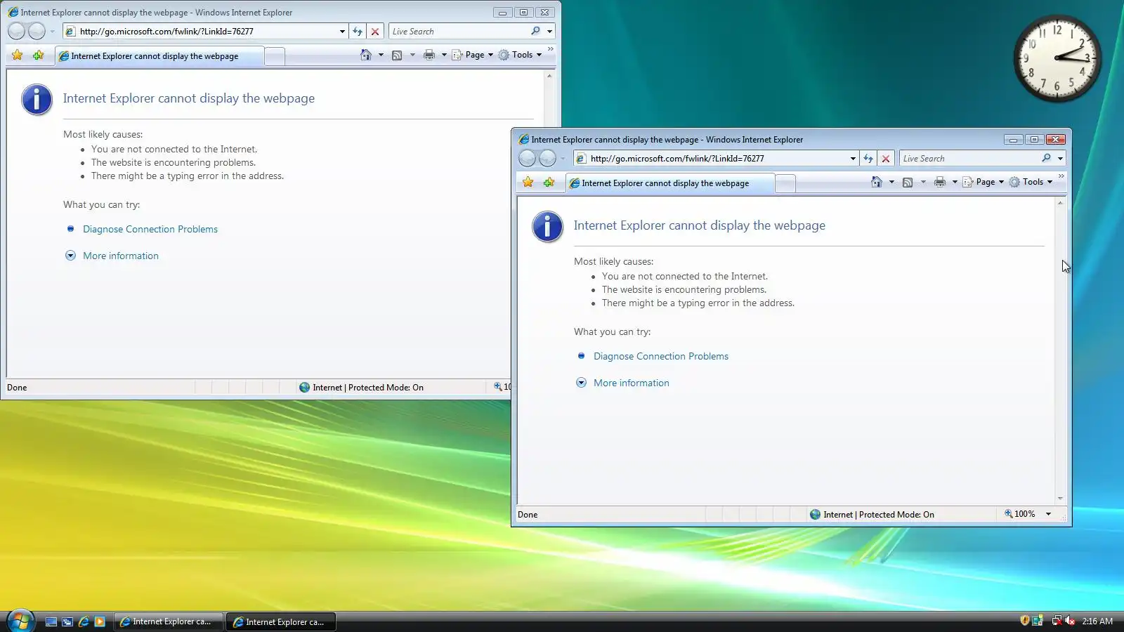Click Print icon in back IE window
The image size is (1124, 632).
[429, 55]
